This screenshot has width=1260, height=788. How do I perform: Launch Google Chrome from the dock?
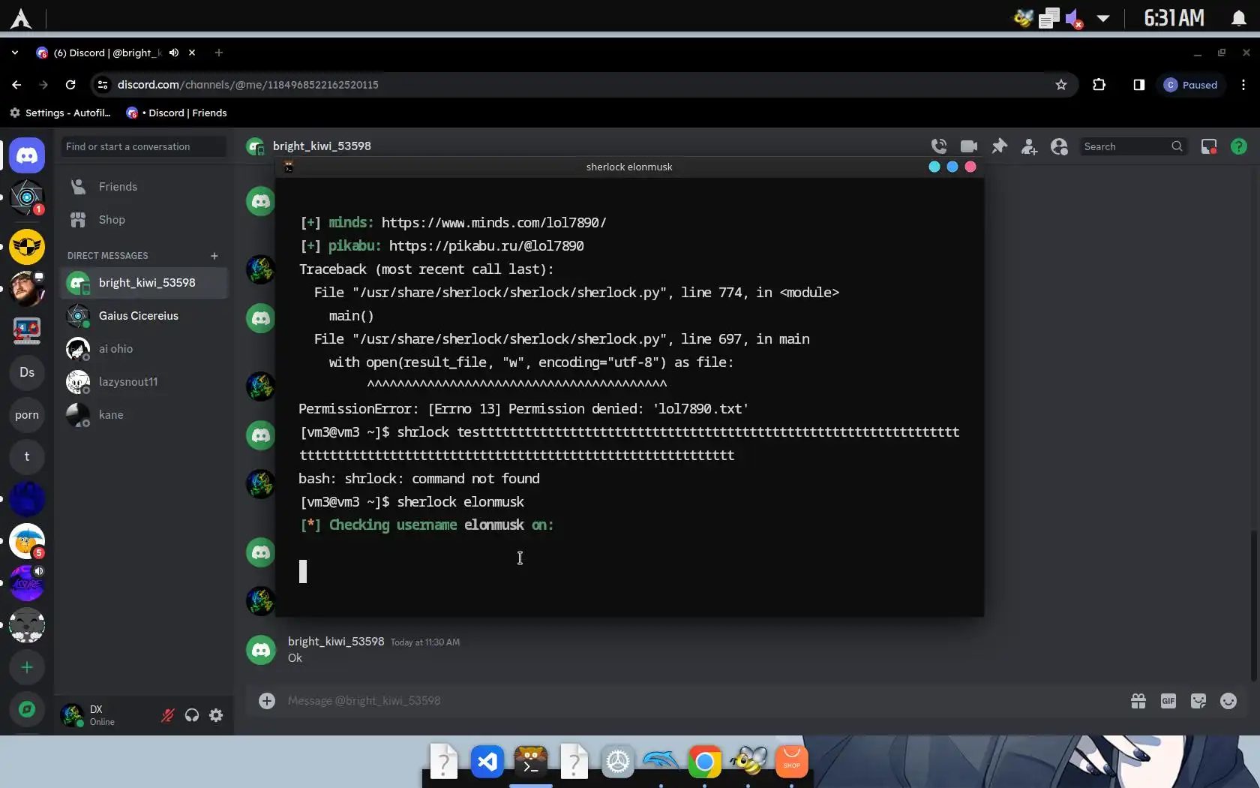[x=705, y=762]
